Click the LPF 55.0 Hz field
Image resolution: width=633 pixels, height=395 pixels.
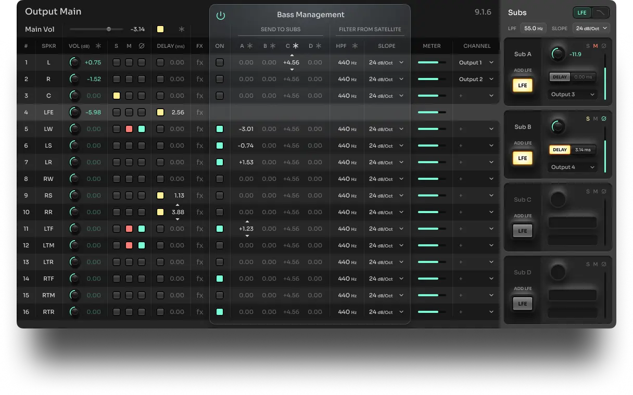(533, 29)
